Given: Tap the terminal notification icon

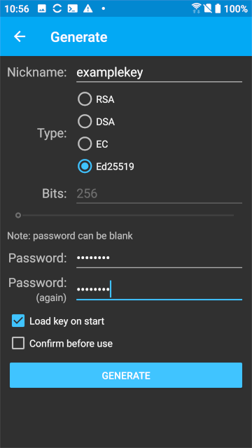Looking at the screenshot, I should point(73,8).
